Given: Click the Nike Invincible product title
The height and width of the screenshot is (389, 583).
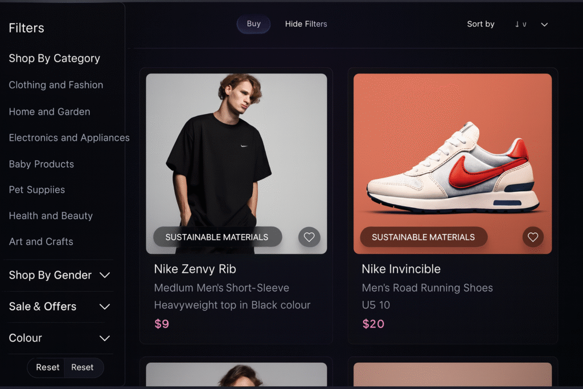Looking at the screenshot, I should point(401,269).
